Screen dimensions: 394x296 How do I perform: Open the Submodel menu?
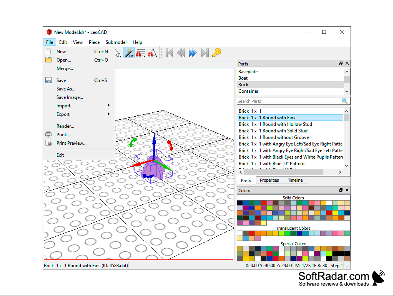coord(116,42)
